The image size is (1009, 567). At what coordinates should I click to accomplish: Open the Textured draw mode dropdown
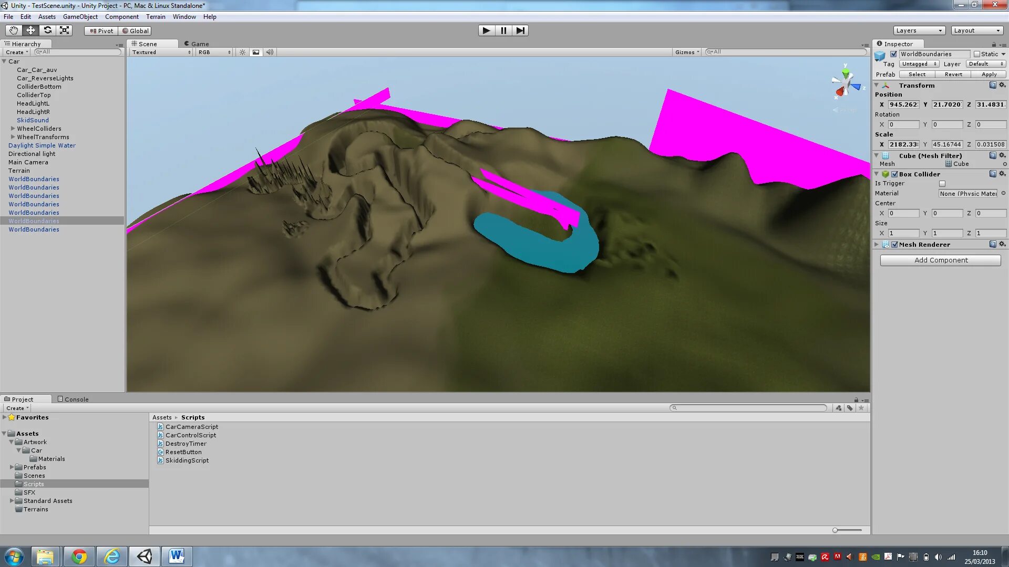tap(161, 52)
